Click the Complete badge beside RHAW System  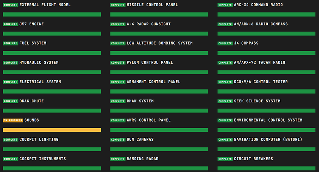tap(118, 101)
